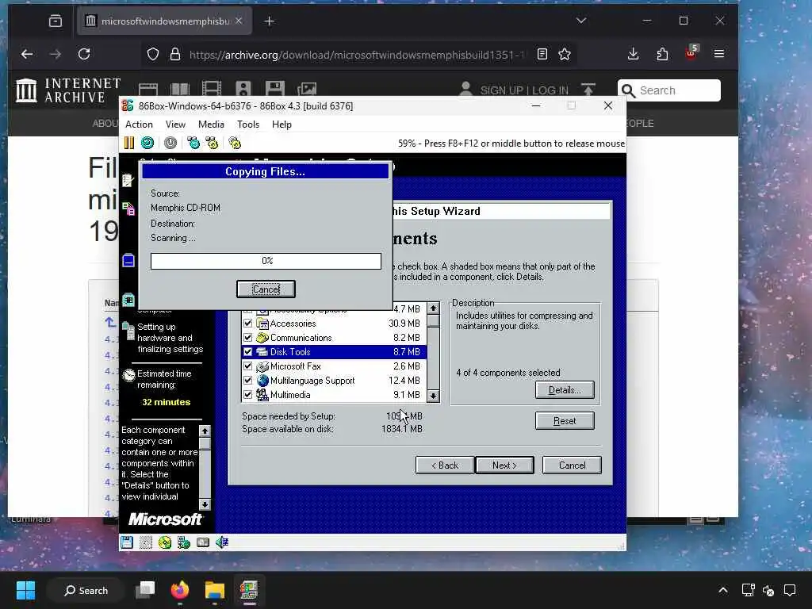
Task: Go back in Firefox
Action: point(27,54)
